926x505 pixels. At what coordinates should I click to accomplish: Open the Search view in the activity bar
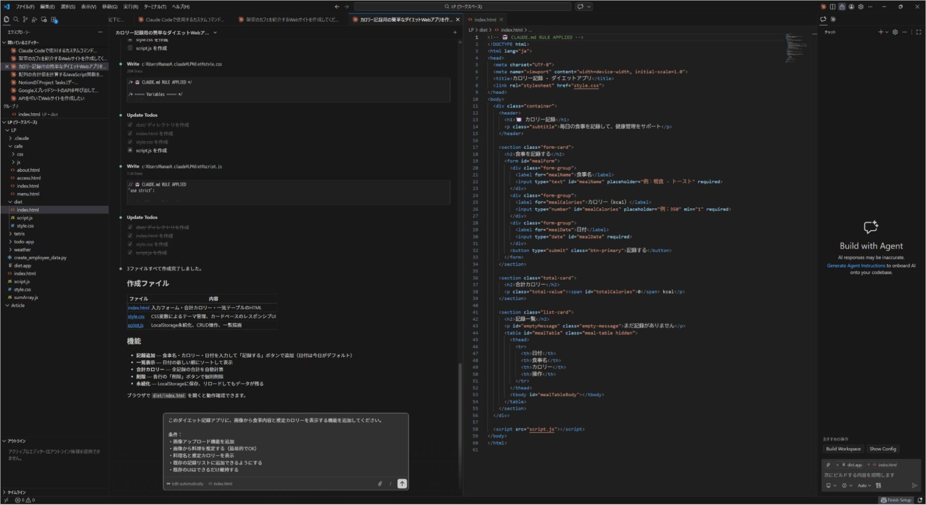(16, 19)
